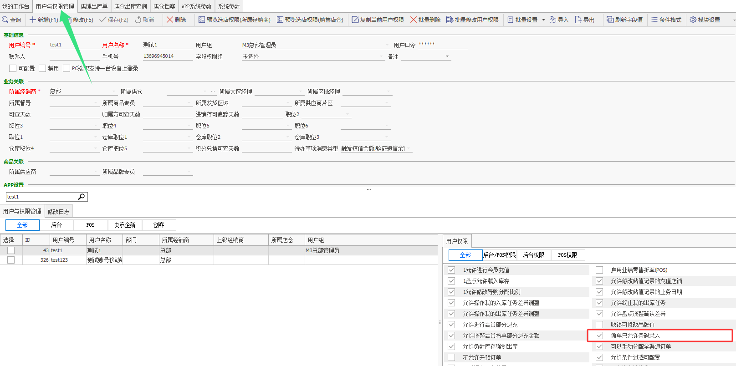Expand the 用户组 dropdown
This screenshot has height=366, width=736.
pos(387,45)
